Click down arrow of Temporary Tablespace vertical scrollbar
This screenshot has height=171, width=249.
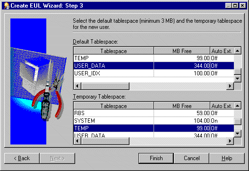[x=238, y=134]
